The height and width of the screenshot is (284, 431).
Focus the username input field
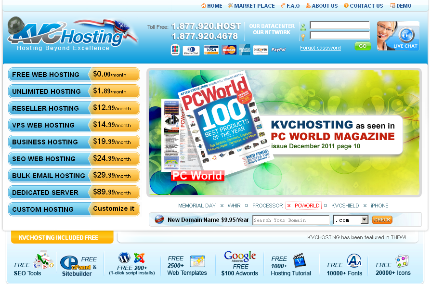click(x=340, y=26)
